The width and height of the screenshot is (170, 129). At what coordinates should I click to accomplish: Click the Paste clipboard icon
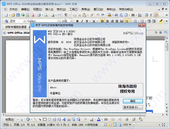[x=84, y=15]
